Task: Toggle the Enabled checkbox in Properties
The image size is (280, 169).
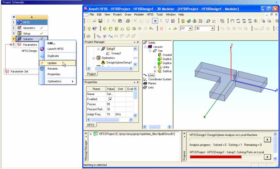Action: 110,99
